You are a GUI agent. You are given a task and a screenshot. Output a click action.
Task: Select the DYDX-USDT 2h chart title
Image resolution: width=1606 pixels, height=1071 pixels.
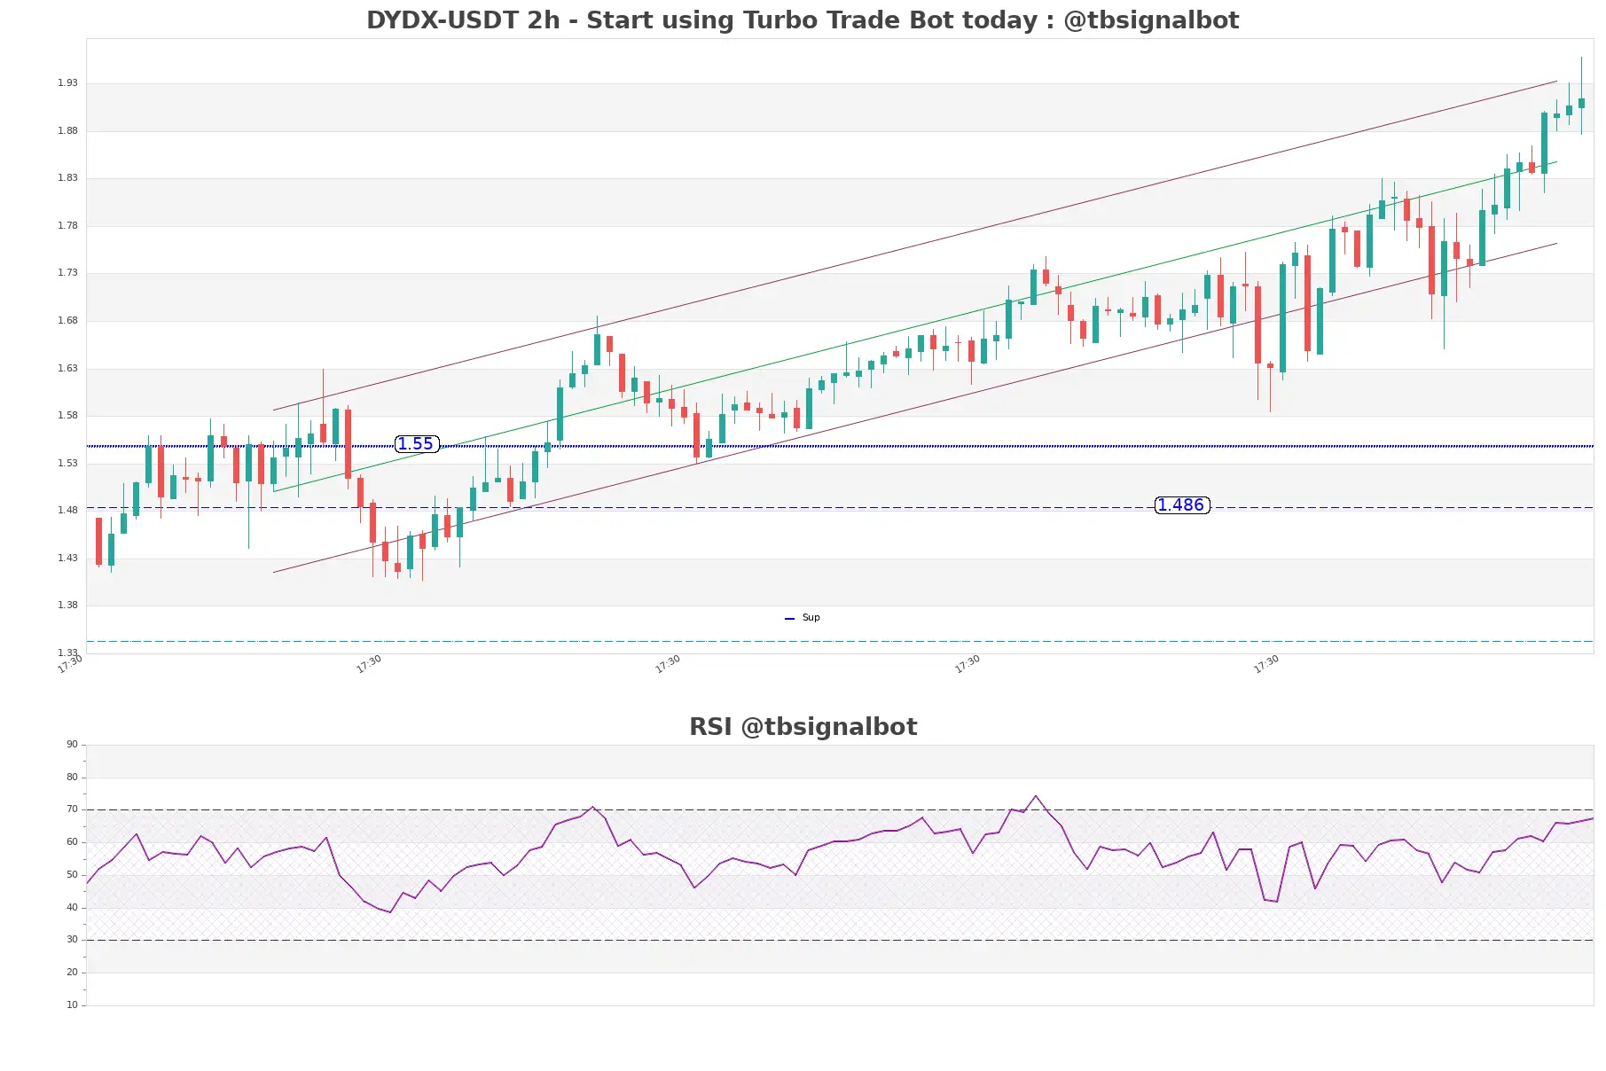coord(803,20)
